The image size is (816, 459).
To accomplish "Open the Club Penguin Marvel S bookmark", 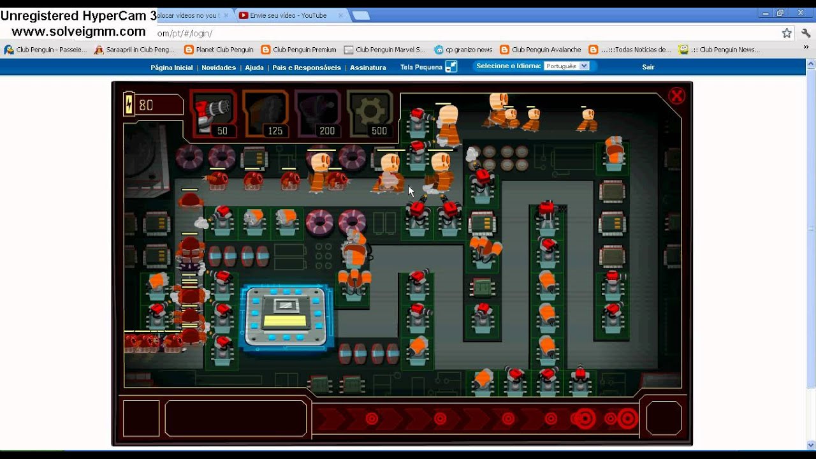I will (384, 49).
